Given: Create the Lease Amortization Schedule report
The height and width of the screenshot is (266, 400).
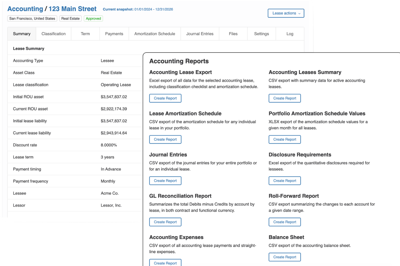Looking at the screenshot, I should [x=165, y=140].
